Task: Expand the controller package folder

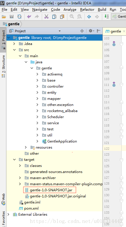Action: point(37,87)
